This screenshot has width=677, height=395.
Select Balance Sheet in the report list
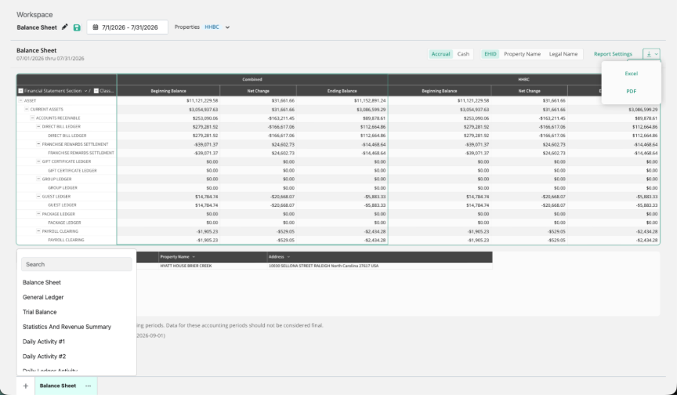click(42, 282)
